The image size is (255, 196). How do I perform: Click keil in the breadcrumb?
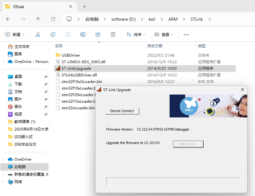[x=152, y=19]
